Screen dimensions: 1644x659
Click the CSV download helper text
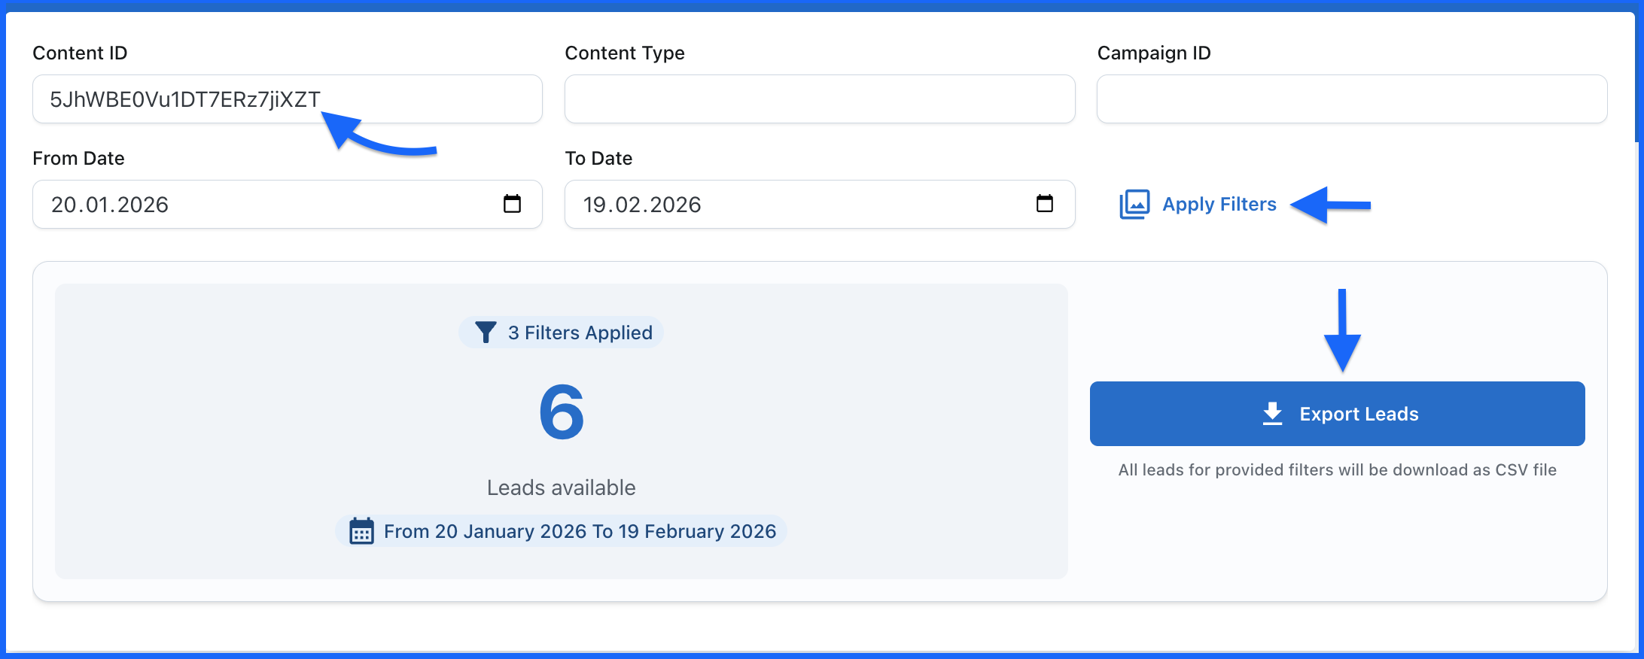tap(1337, 470)
